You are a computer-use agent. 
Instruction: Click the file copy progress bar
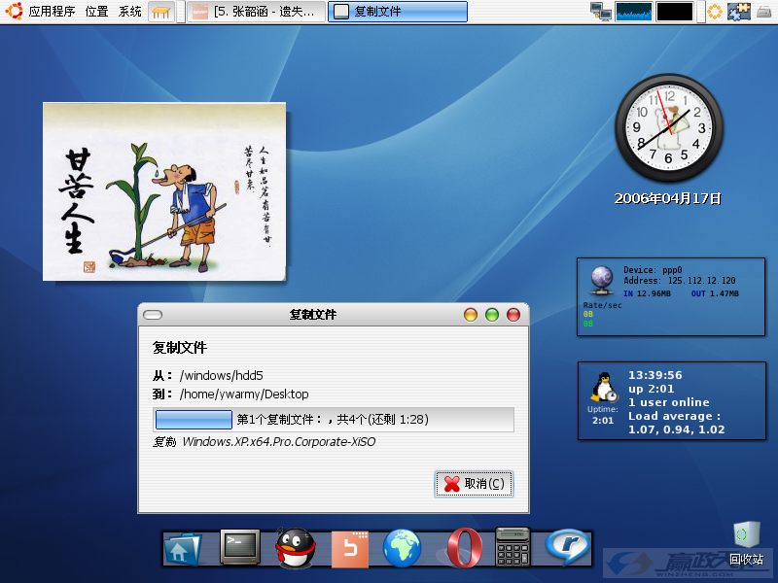334,420
